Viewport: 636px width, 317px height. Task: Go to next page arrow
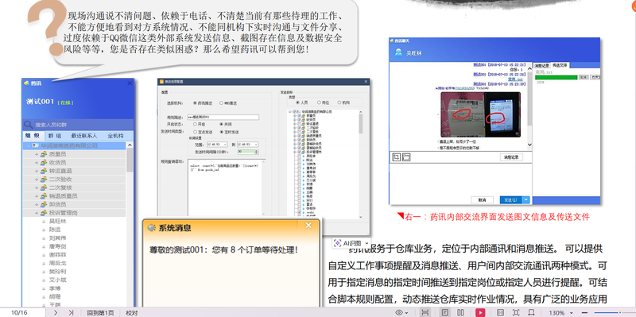coord(56,312)
